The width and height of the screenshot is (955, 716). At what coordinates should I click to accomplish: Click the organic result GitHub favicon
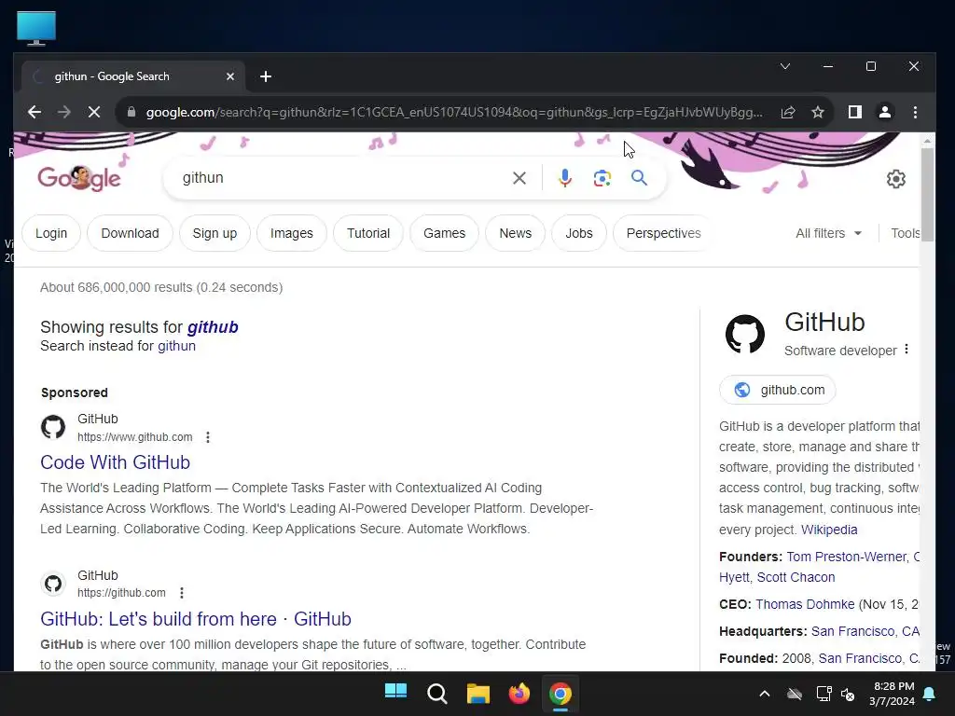click(53, 584)
